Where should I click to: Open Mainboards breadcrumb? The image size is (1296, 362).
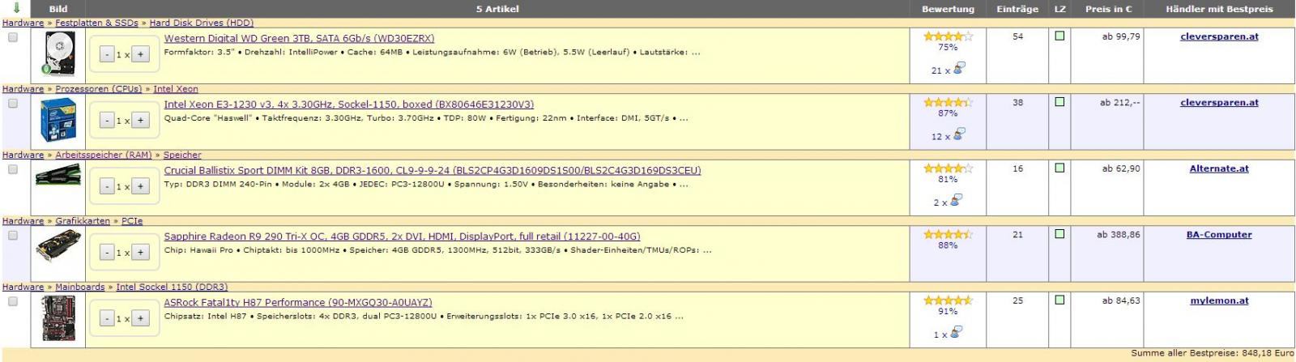(x=79, y=287)
